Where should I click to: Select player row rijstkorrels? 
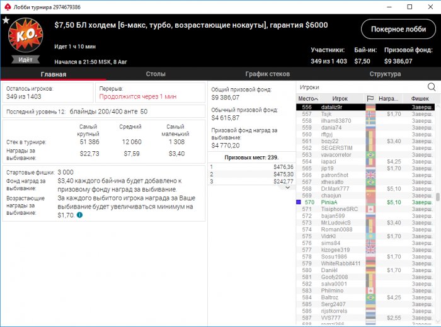click(365, 311)
